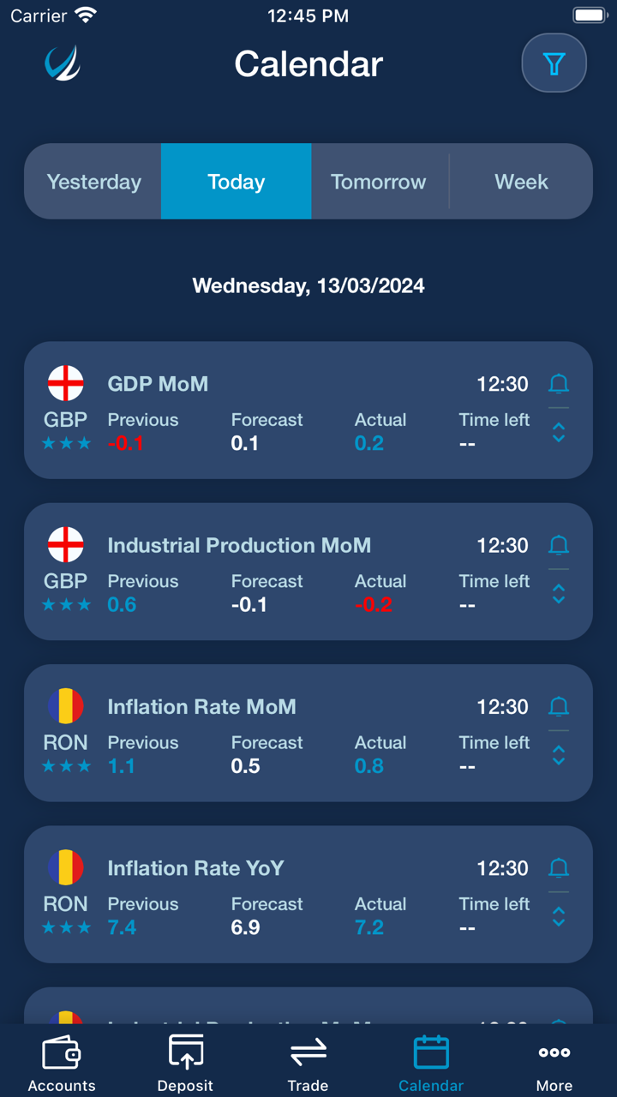Toggle alert bell for Industrial Production MoM
The width and height of the screenshot is (617, 1097).
pyautogui.click(x=559, y=545)
